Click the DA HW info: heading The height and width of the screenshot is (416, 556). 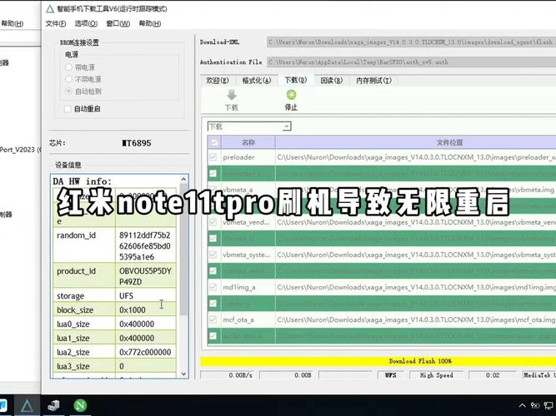[x=83, y=181]
